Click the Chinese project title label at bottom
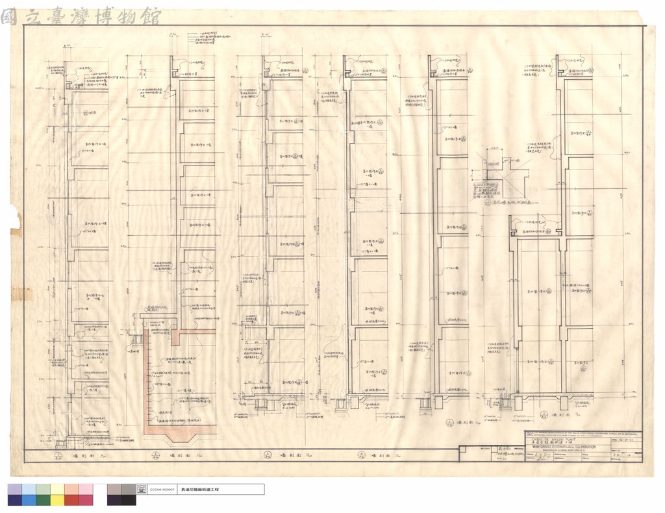Screen dimensions: 665x513 (200, 489)
